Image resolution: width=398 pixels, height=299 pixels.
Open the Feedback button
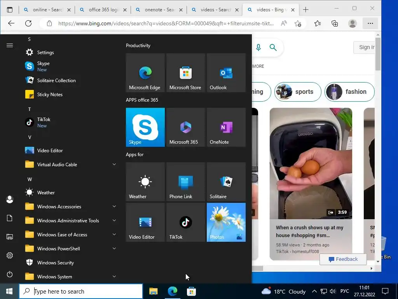pos(343,259)
